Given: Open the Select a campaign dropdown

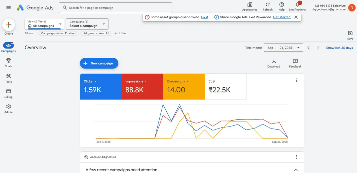Looking at the screenshot, I should tap(87, 24).
